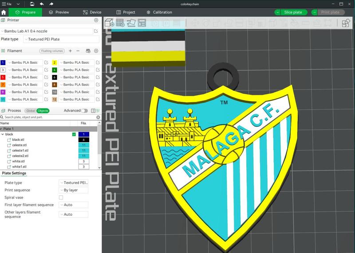Image resolution: width=355 pixels, height=253 pixels.
Task: Click the Auto orient icon
Action: 131,23
